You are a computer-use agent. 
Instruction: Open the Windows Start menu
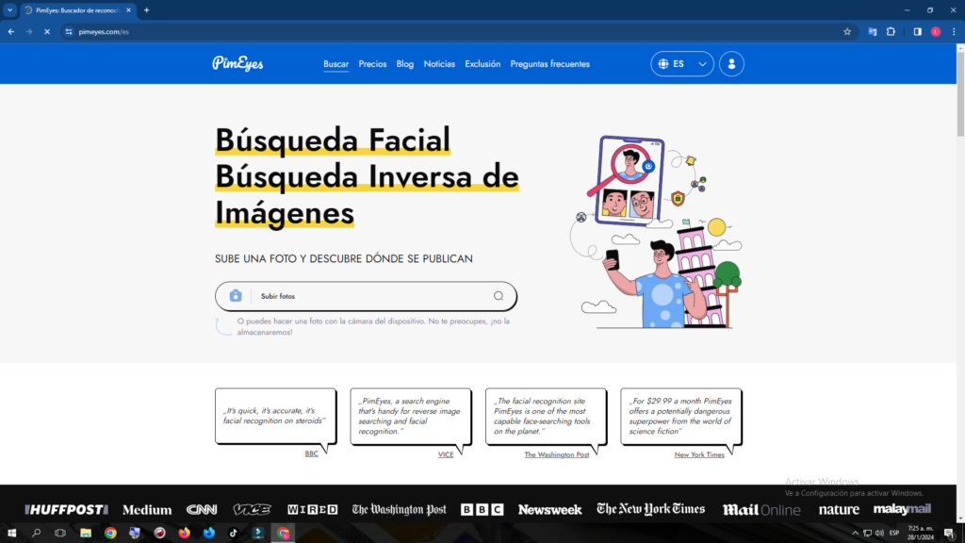click(11, 534)
